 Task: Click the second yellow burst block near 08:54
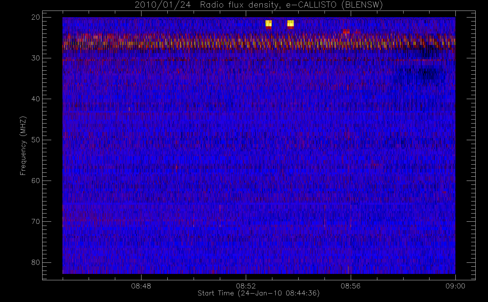290,23
